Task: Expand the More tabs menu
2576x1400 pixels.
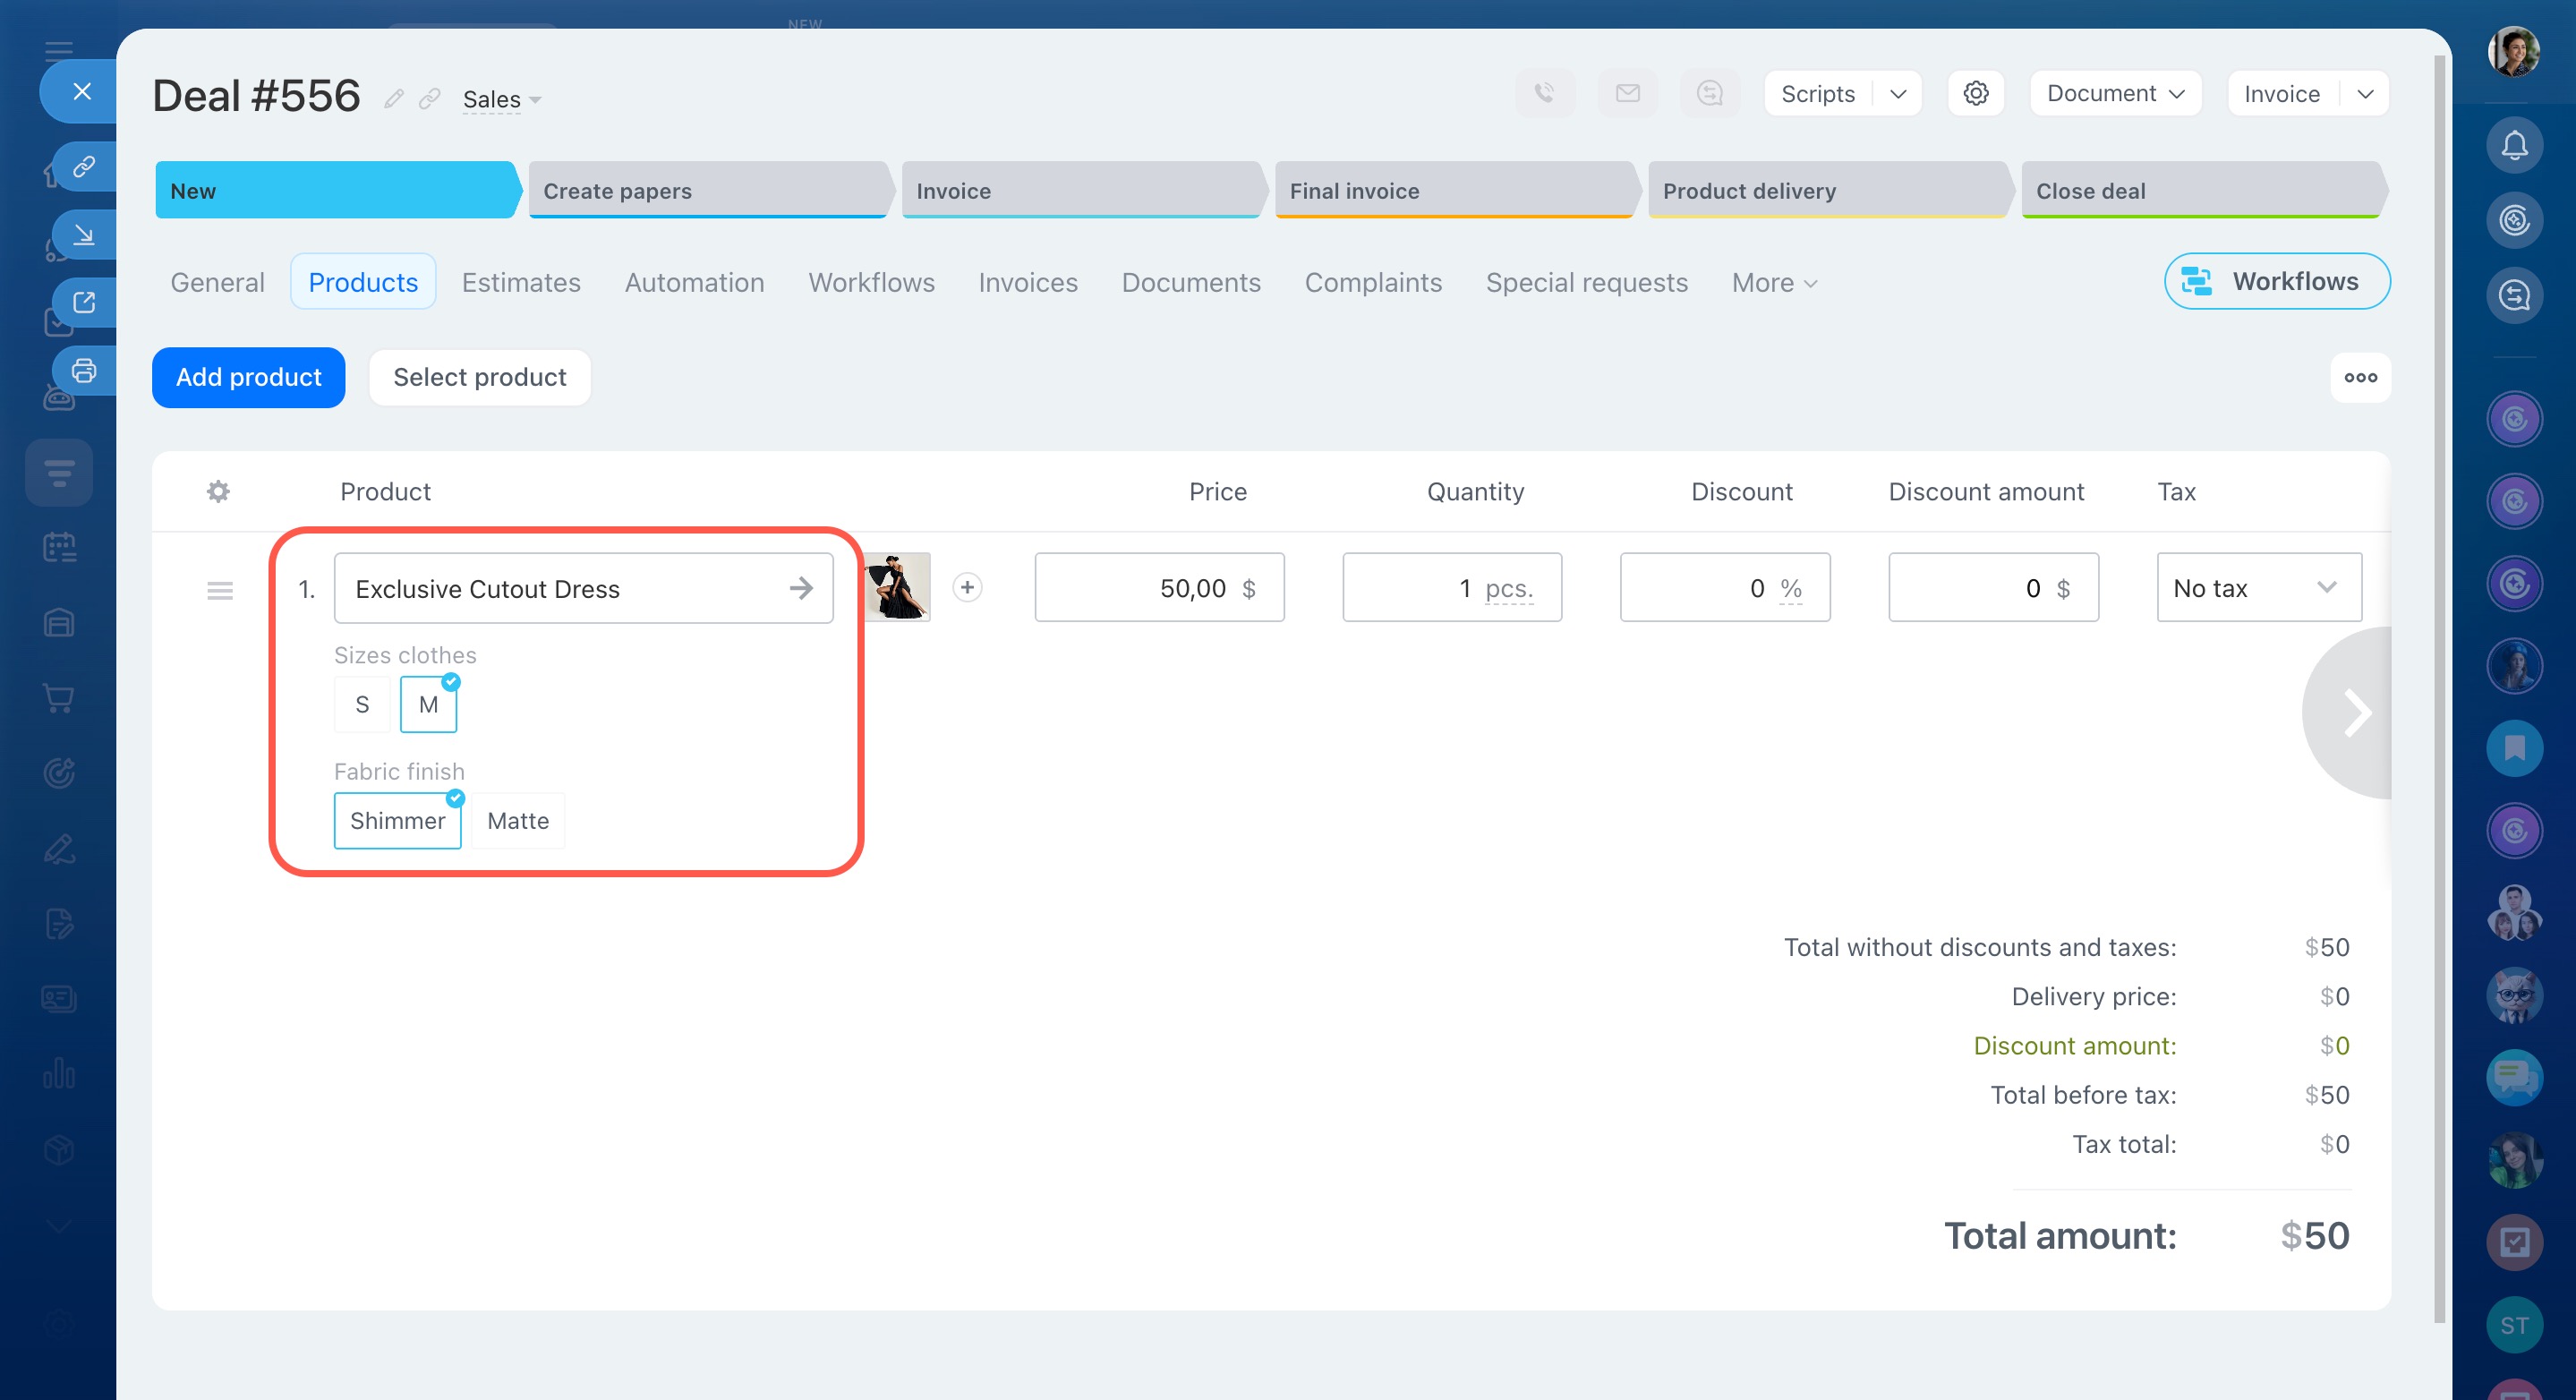Action: [x=1773, y=283]
